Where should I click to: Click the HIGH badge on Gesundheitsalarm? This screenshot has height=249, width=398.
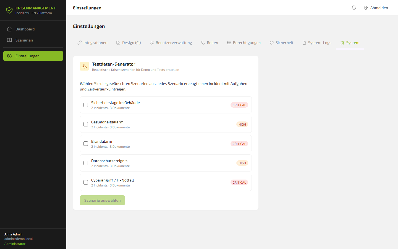pyautogui.click(x=242, y=124)
